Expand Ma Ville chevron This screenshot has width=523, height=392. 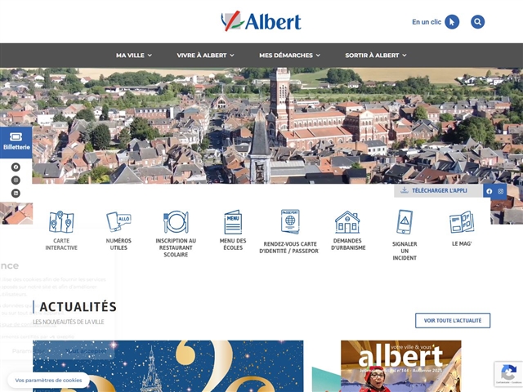(150, 56)
